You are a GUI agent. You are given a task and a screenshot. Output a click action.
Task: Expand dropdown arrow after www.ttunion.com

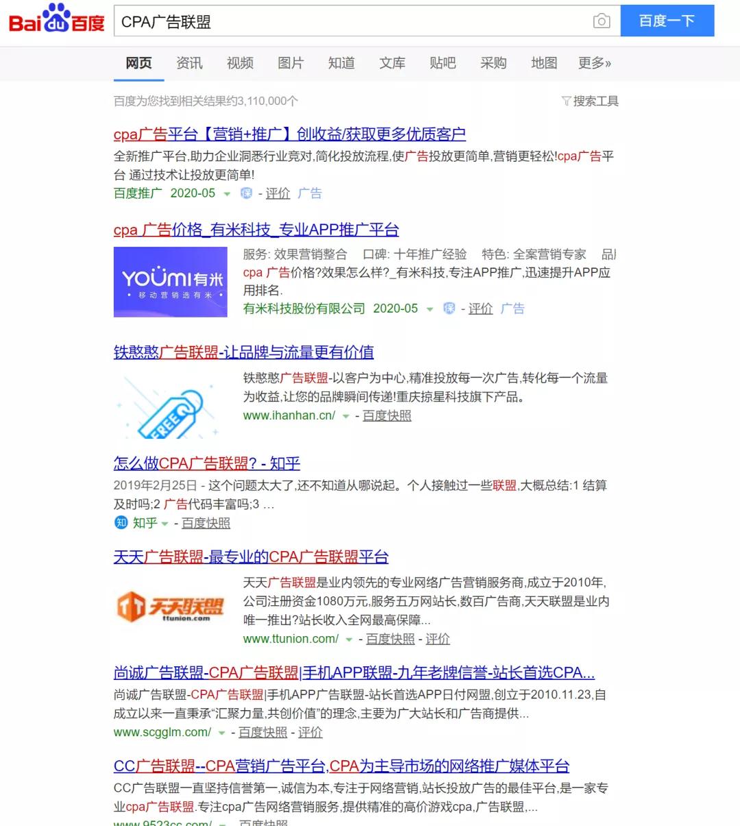349,640
